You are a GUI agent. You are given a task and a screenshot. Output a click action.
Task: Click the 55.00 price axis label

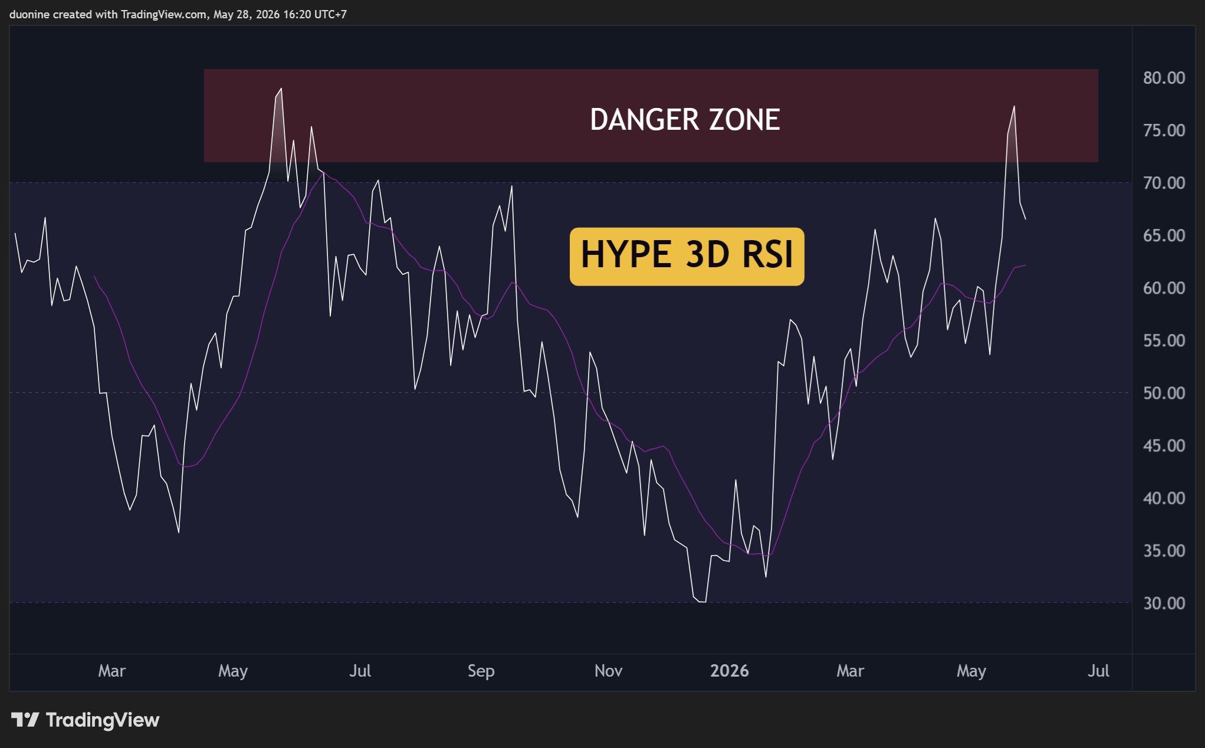click(1164, 340)
